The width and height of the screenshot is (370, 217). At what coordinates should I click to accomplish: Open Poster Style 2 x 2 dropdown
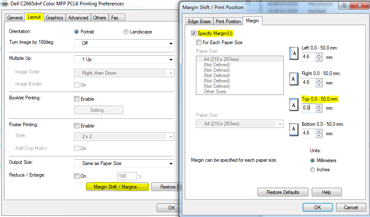[124, 137]
